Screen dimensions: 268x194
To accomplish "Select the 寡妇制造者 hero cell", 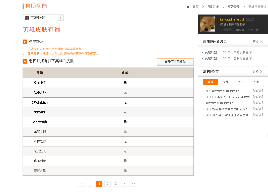I will [40, 122].
